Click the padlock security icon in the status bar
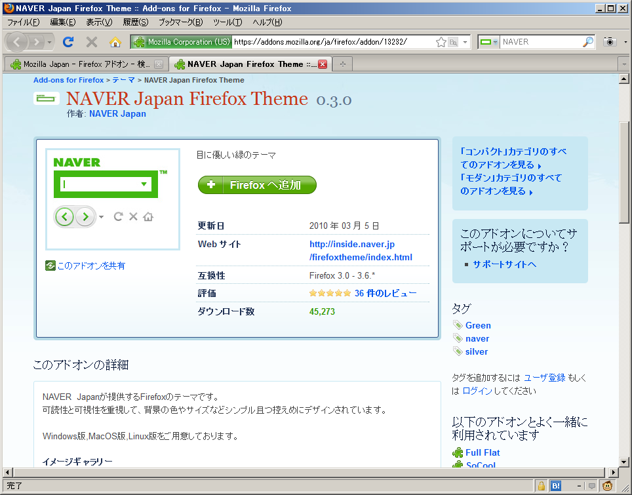Viewport: 632px width, 495px height. coord(541,486)
